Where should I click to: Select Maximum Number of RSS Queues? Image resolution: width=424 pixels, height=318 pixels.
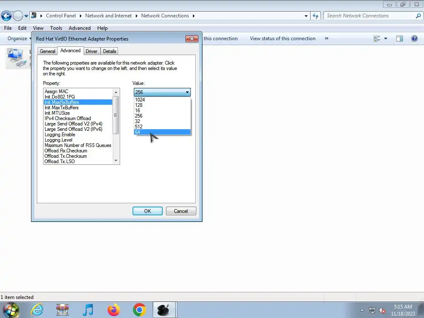coord(78,145)
